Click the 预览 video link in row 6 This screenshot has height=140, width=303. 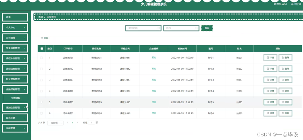[154, 113]
